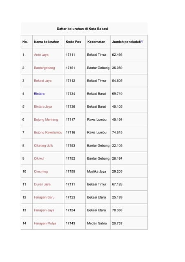Follow the Bekasi Jaya link
This screenshot has width=185, height=262.
click(x=42, y=81)
